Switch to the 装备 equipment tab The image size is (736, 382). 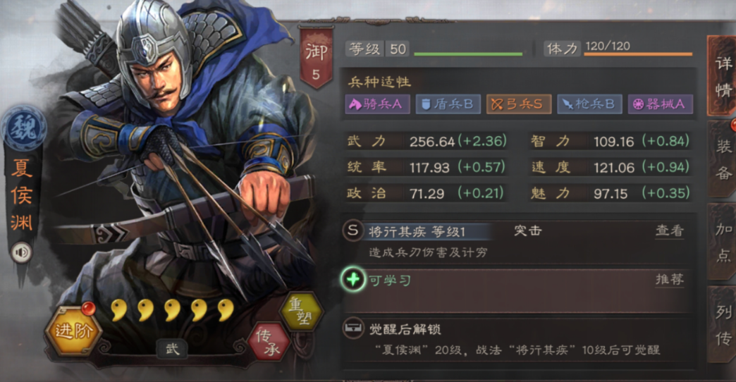tap(723, 159)
